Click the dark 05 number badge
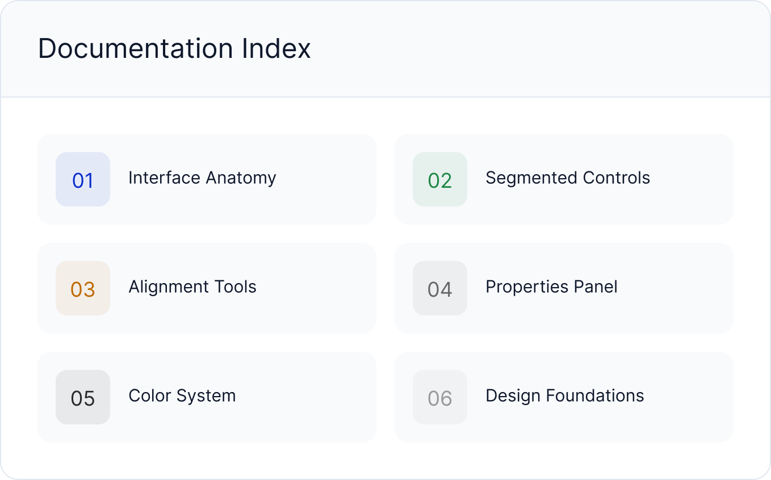Image resolution: width=771 pixels, height=480 pixels. click(83, 397)
